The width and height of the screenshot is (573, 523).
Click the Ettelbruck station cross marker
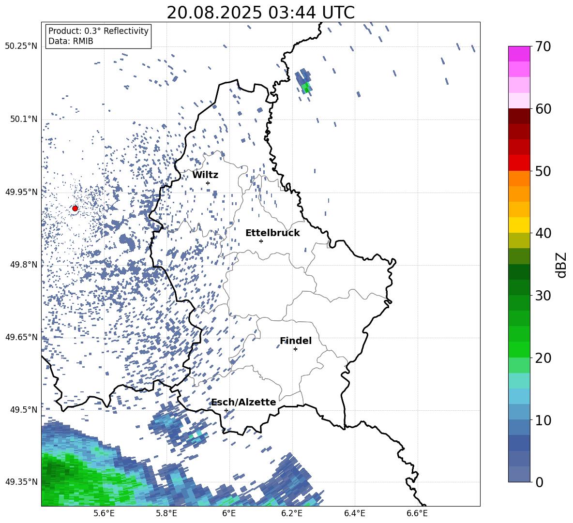[x=261, y=241]
